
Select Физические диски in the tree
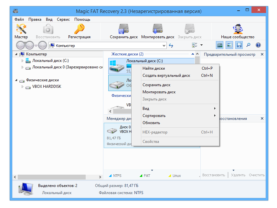(x=42, y=80)
